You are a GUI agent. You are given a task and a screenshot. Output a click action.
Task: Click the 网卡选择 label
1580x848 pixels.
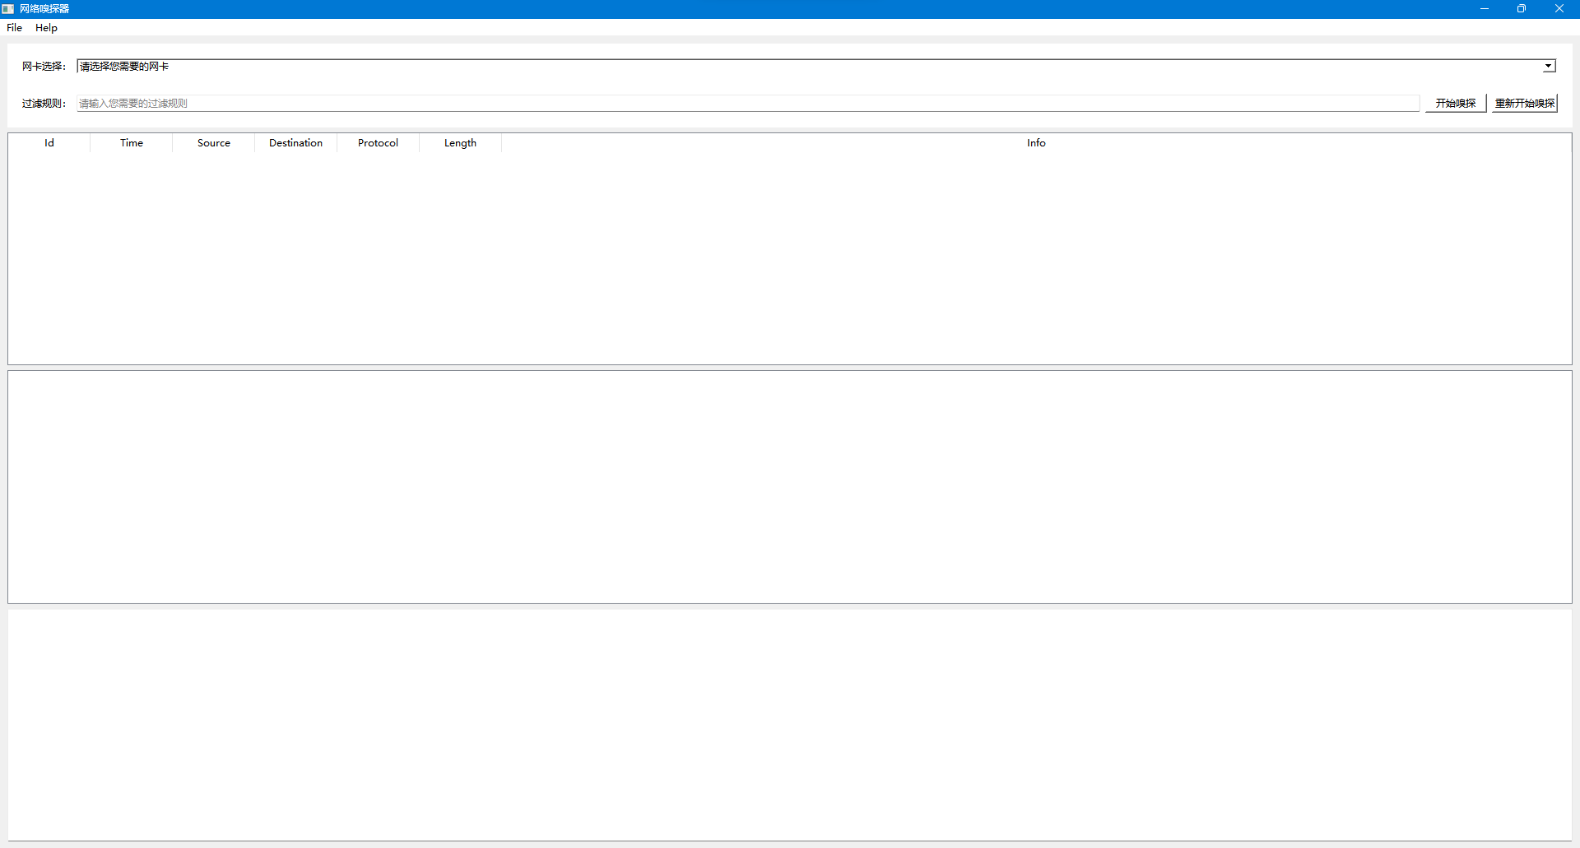(x=44, y=67)
